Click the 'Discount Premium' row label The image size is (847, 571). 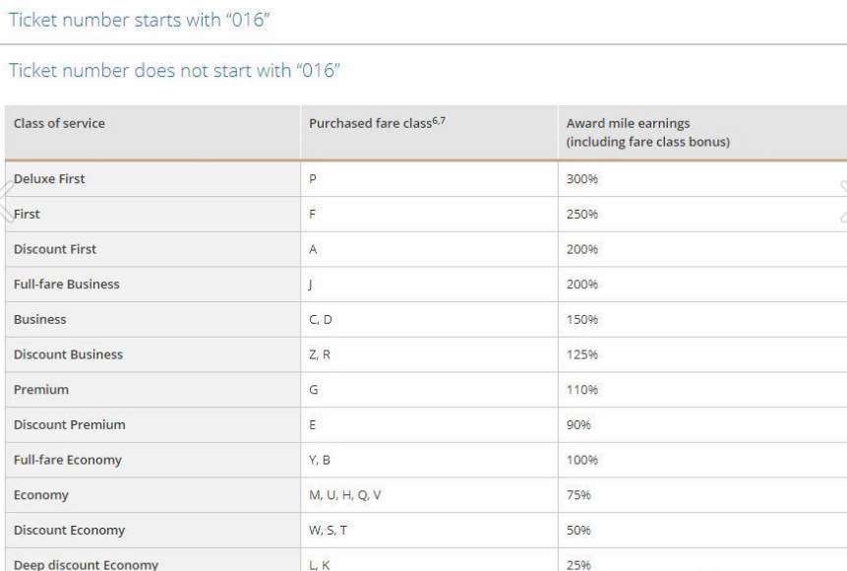pos(67,425)
